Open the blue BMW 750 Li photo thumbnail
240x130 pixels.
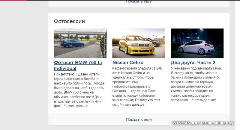[x=80, y=43]
